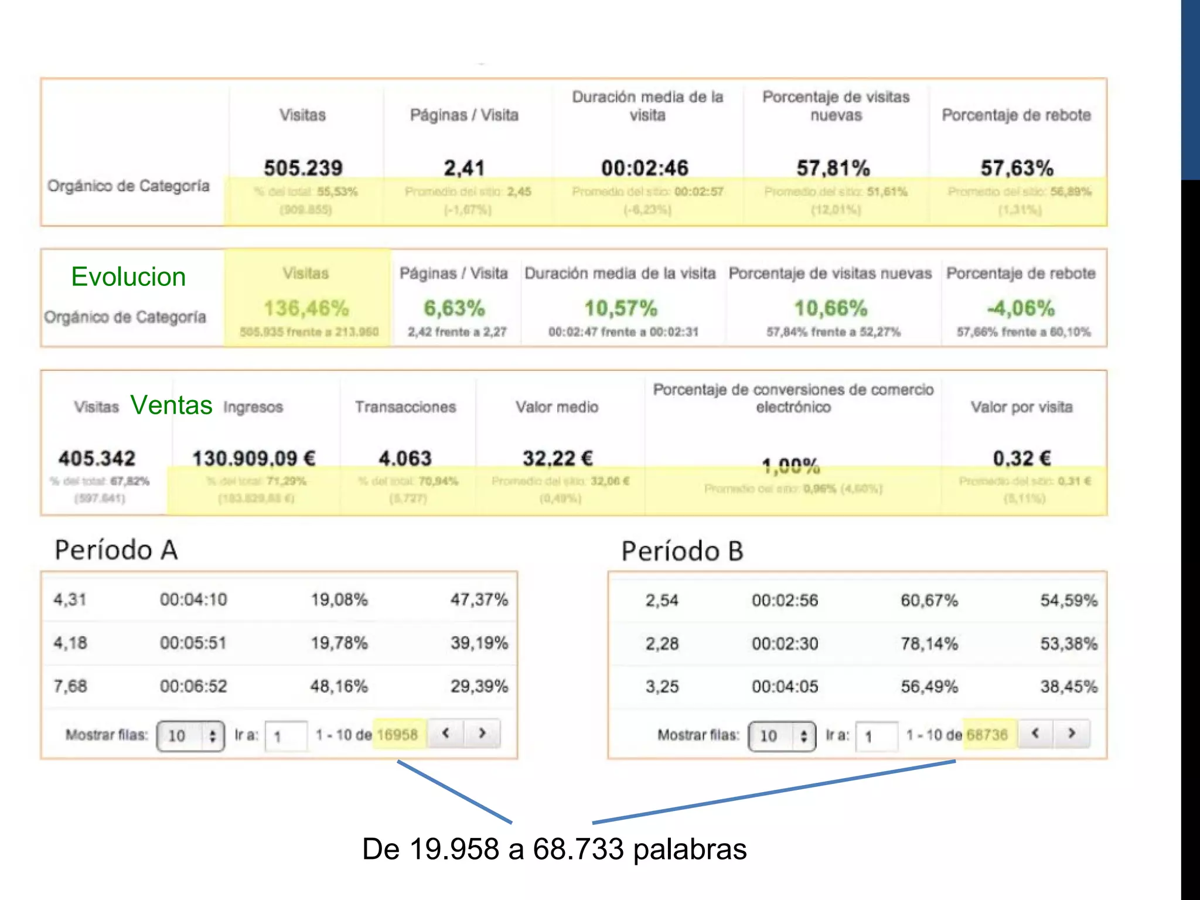Go to previous page in Período A table
The width and height of the screenshot is (1200, 900).
(x=445, y=733)
